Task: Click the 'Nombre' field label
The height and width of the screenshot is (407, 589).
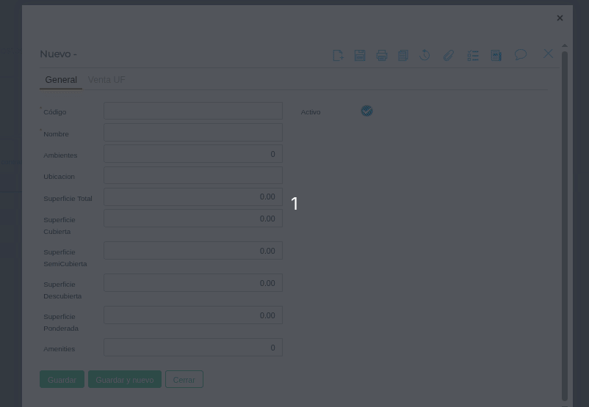Action: pyautogui.click(x=56, y=134)
